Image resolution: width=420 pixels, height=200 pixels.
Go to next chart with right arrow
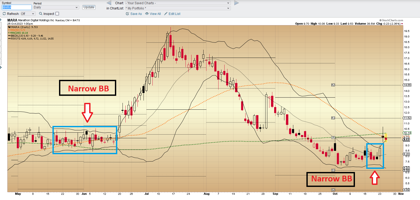(236, 3)
